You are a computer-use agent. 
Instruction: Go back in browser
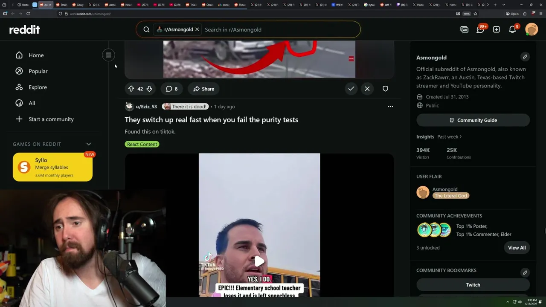[13, 14]
